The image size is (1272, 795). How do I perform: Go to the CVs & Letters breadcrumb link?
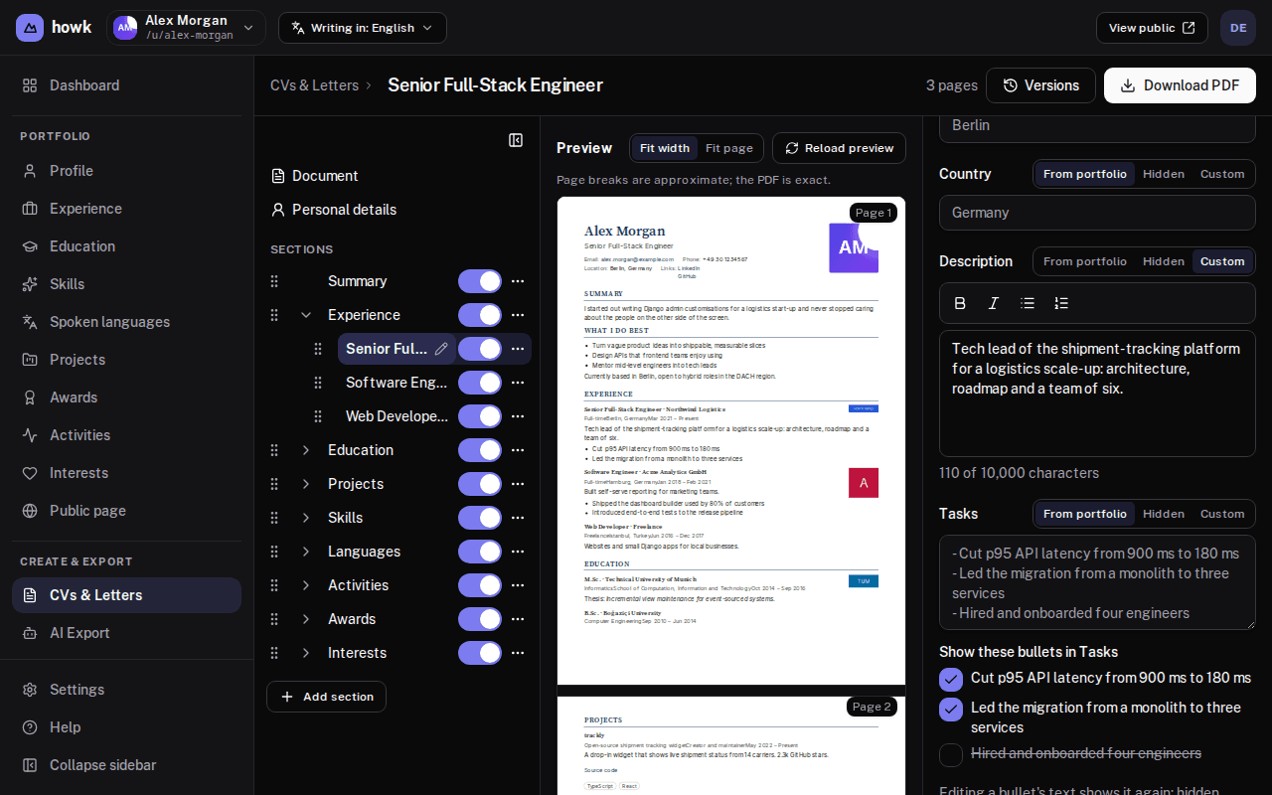click(314, 85)
